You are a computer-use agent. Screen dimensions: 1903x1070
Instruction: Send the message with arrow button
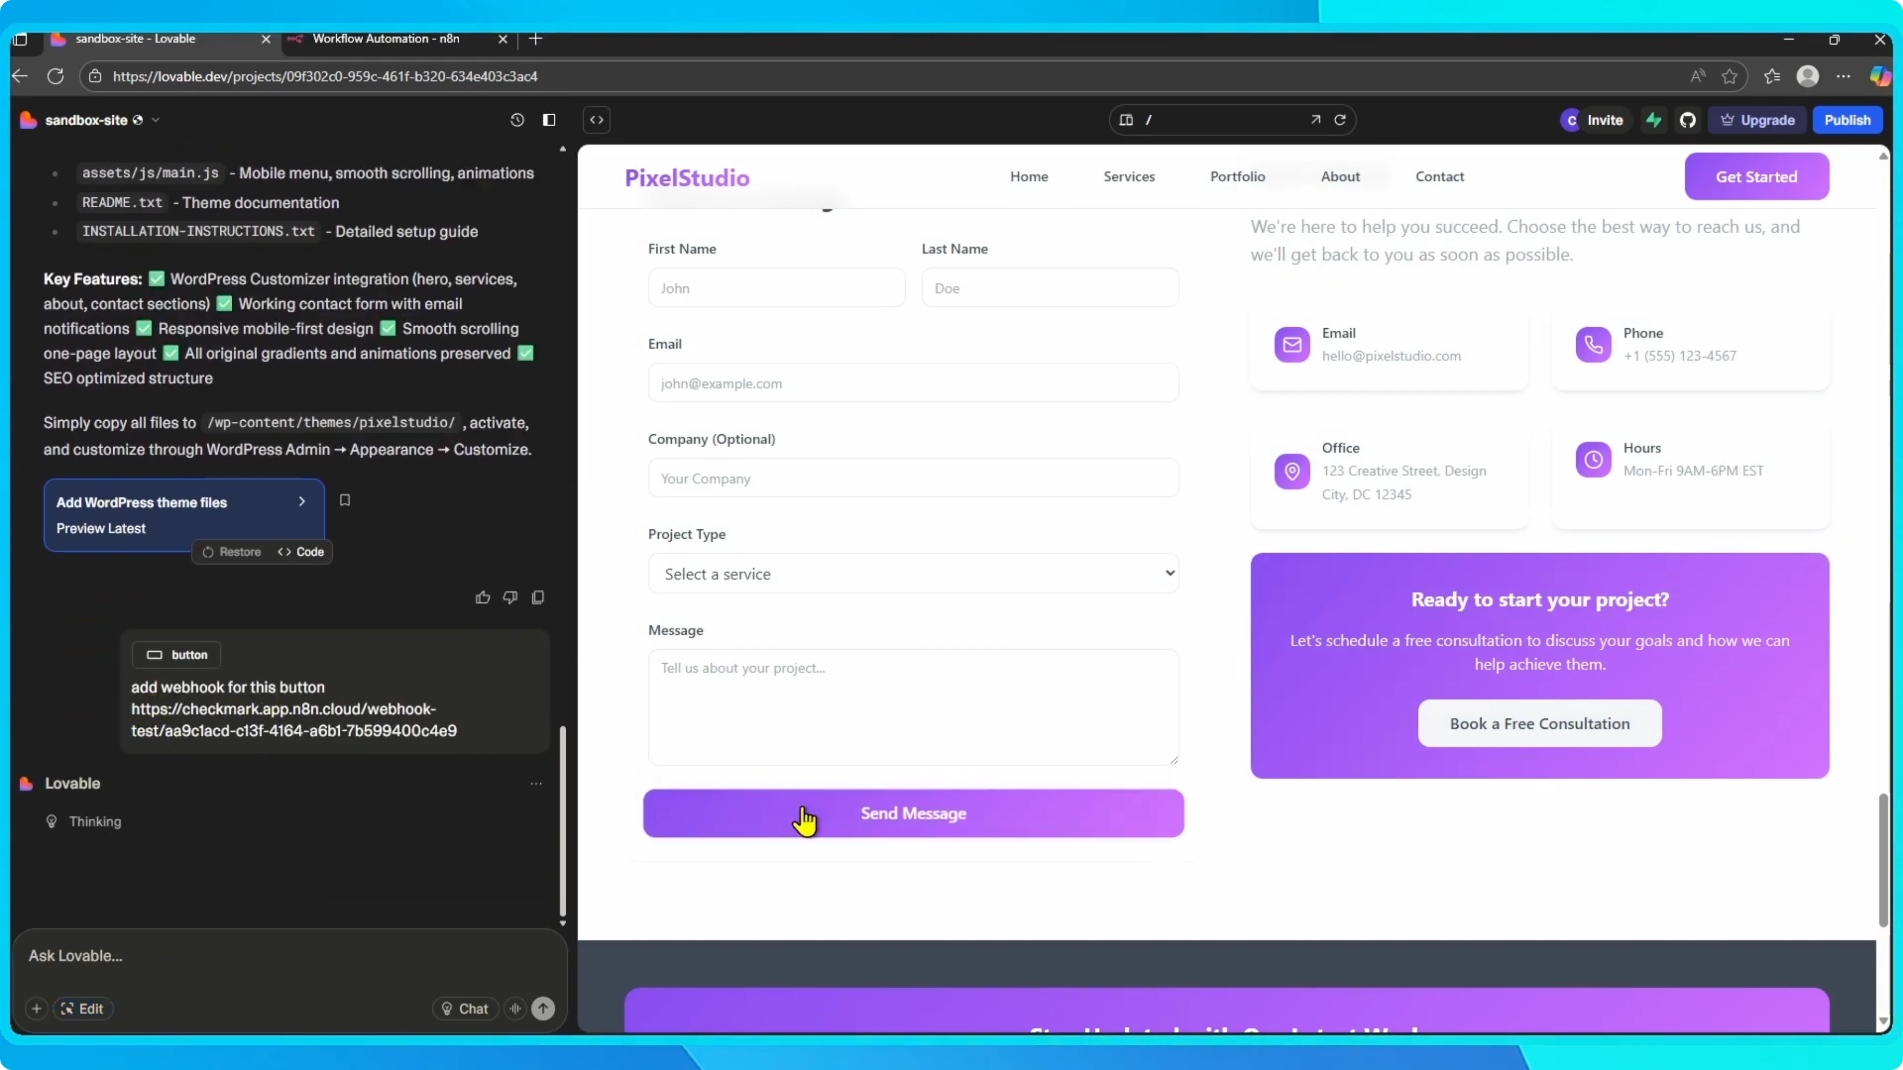tap(543, 1008)
